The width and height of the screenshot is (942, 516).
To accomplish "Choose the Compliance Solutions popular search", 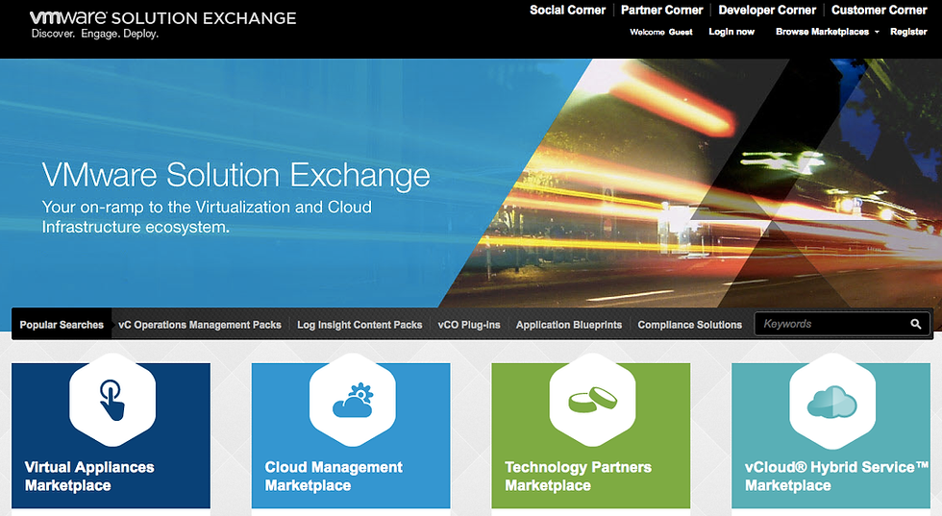I will pyautogui.click(x=690, y=325).
